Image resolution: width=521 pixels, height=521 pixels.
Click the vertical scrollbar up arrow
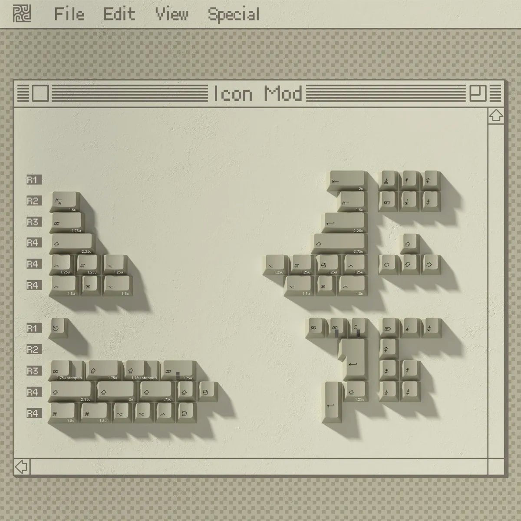[x=496, y=115]
